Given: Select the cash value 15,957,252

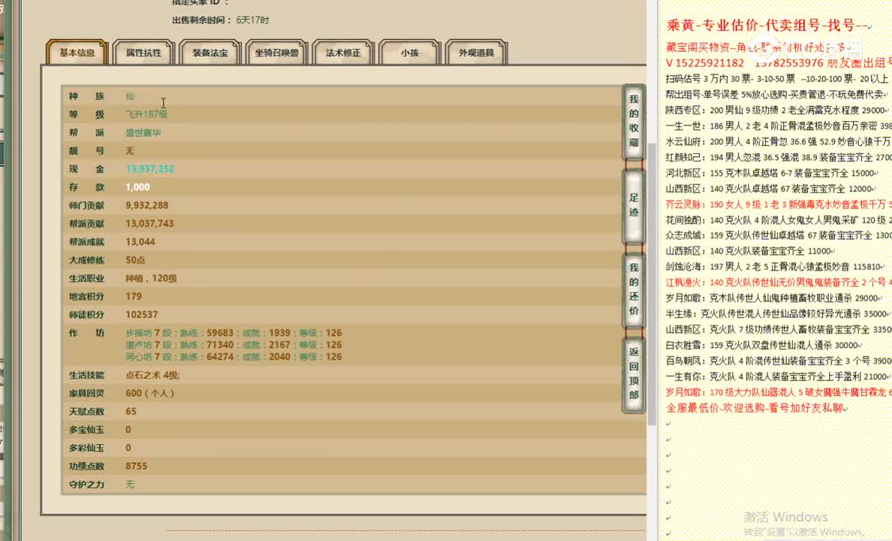Looking at the screenshot, I should tap(150, 169).
